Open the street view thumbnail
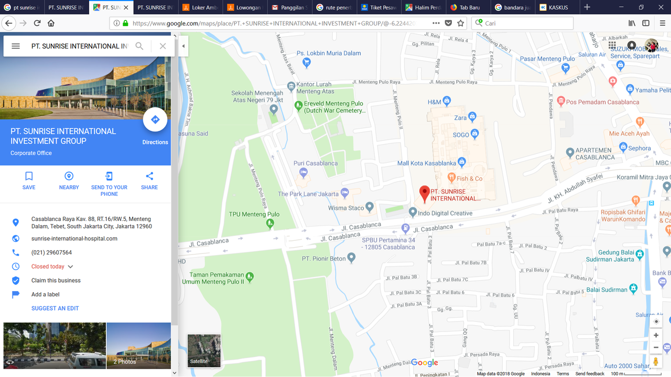 pos(55,346)
